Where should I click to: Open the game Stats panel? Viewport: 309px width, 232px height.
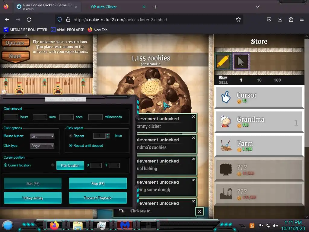[15, 56]
